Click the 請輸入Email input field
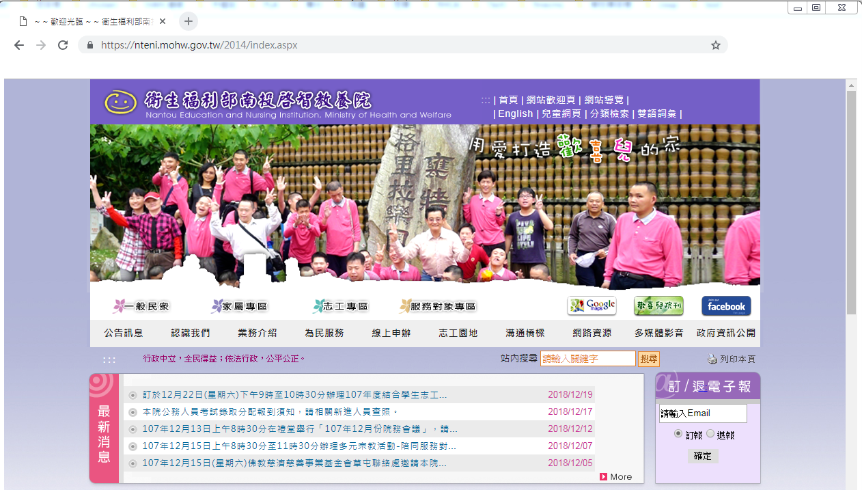 (703, 413)
